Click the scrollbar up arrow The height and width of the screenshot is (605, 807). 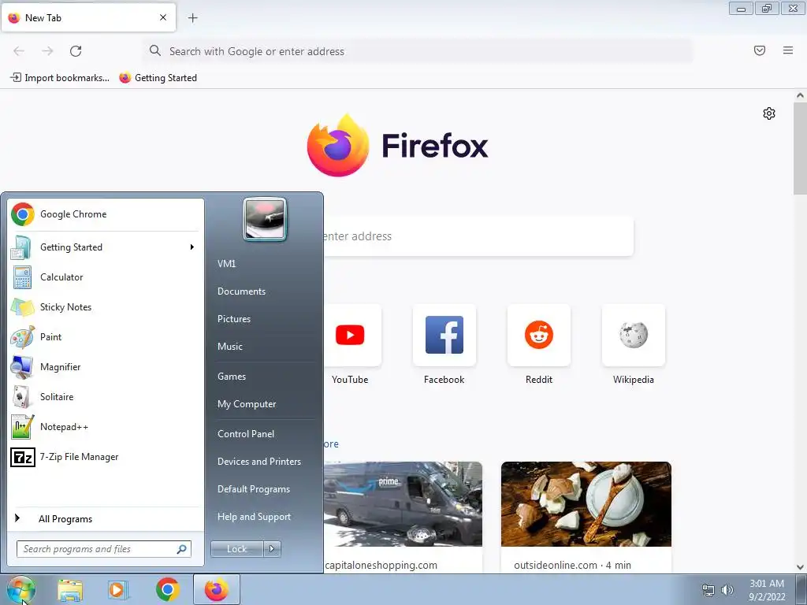click(800, 95)
